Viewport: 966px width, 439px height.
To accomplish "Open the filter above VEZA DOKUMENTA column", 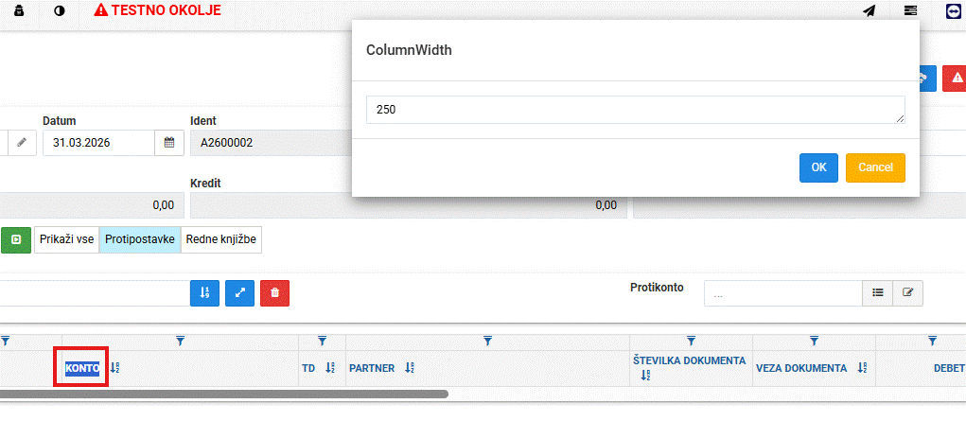I will coord(814,340).
